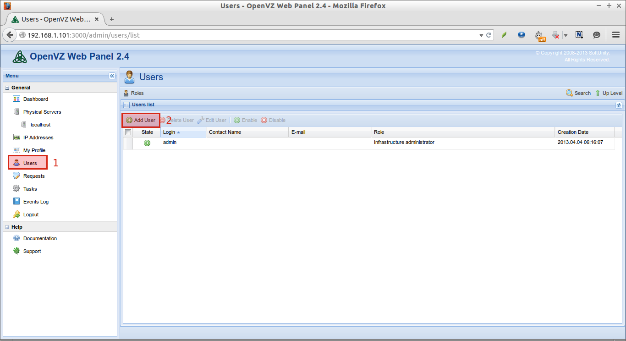Select the Users - OpenVZ Web Panel tab

point(55,19)
